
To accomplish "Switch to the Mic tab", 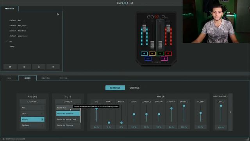I will (9, 78).
